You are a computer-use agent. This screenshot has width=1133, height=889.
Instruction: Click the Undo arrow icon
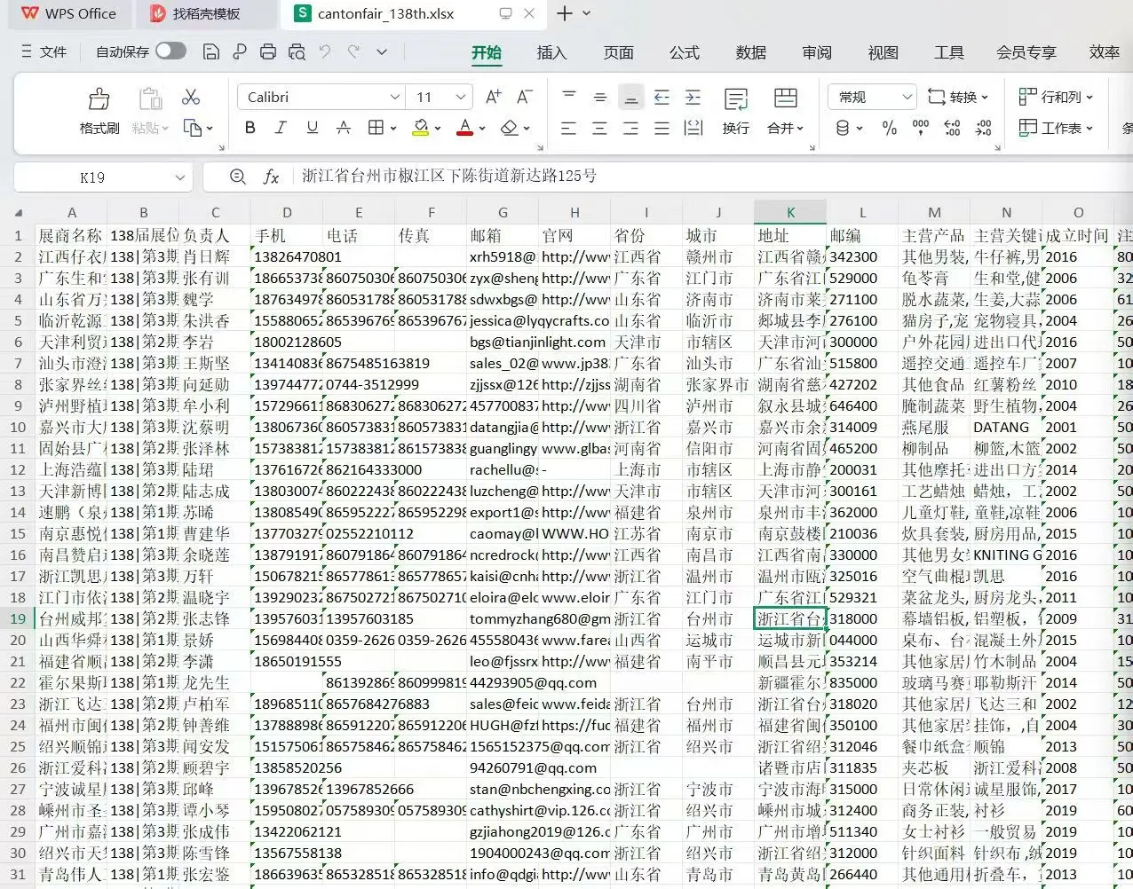325,51
